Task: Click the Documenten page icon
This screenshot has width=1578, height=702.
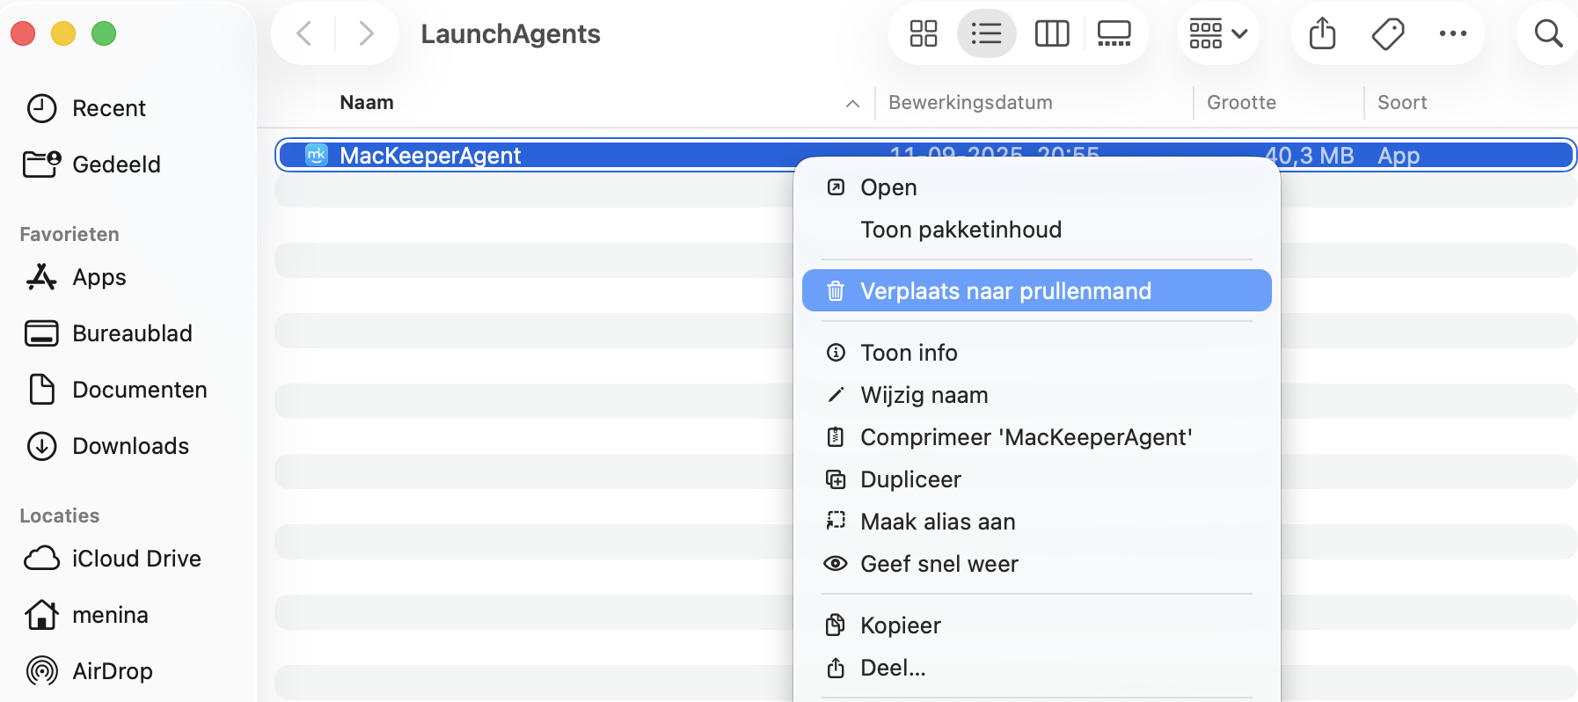Action: (41, 389)
